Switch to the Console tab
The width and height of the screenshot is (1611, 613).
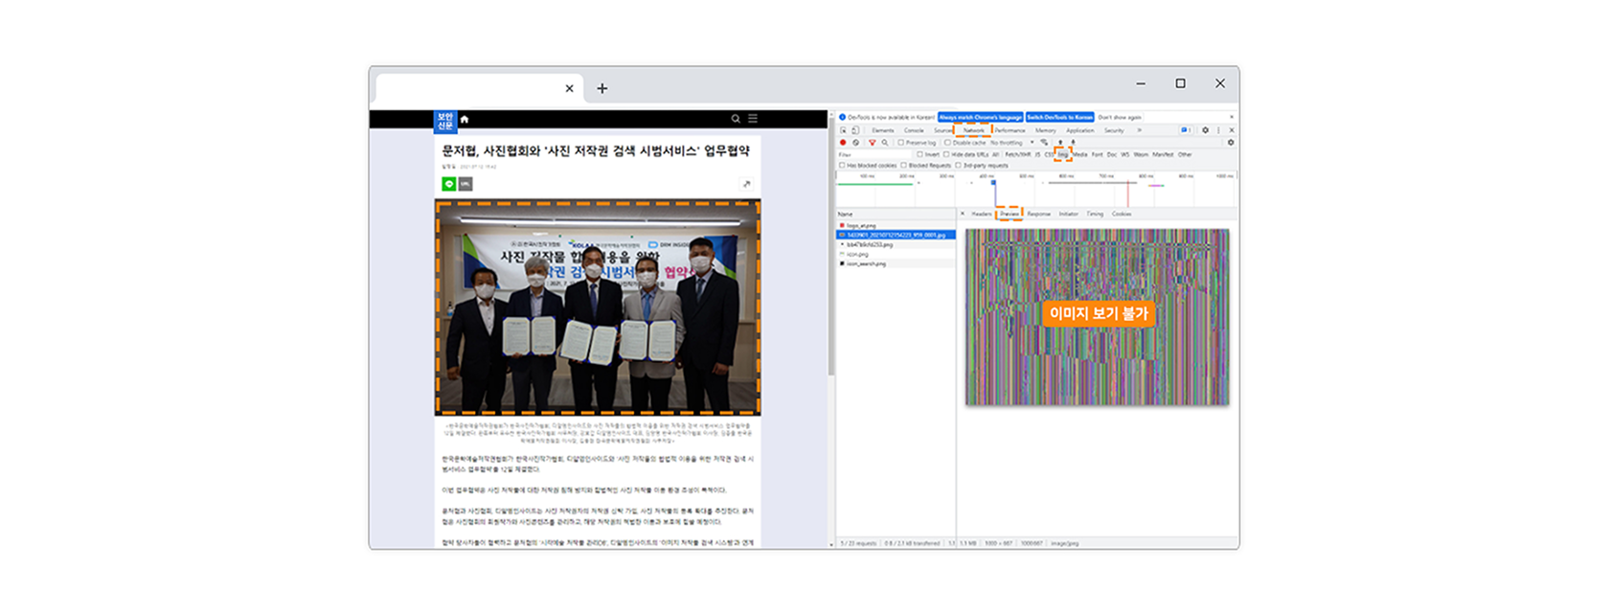[x=914, y=130]
